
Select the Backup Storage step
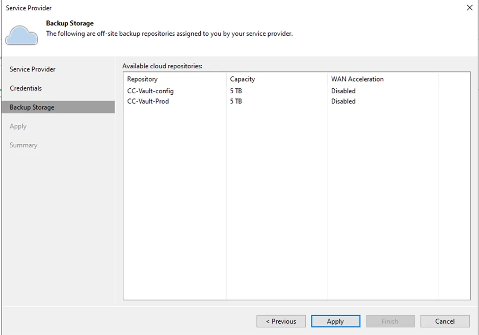pos(58,107)
